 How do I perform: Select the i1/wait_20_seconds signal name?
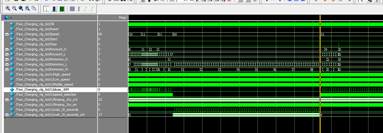(x=47, y=110)
